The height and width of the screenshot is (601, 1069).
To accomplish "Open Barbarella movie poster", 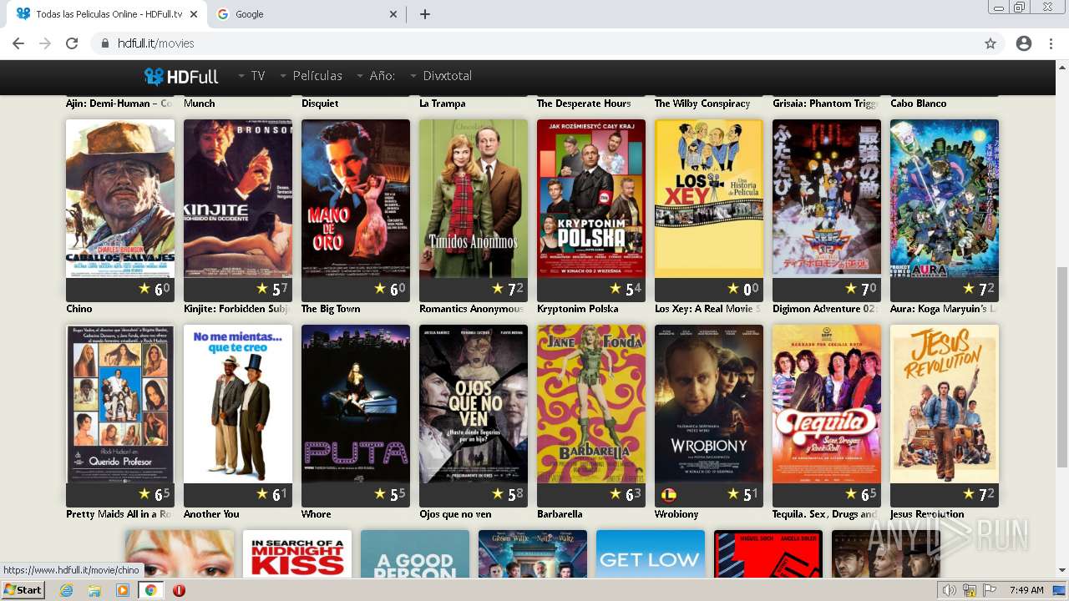I will [x=591, y=404].
